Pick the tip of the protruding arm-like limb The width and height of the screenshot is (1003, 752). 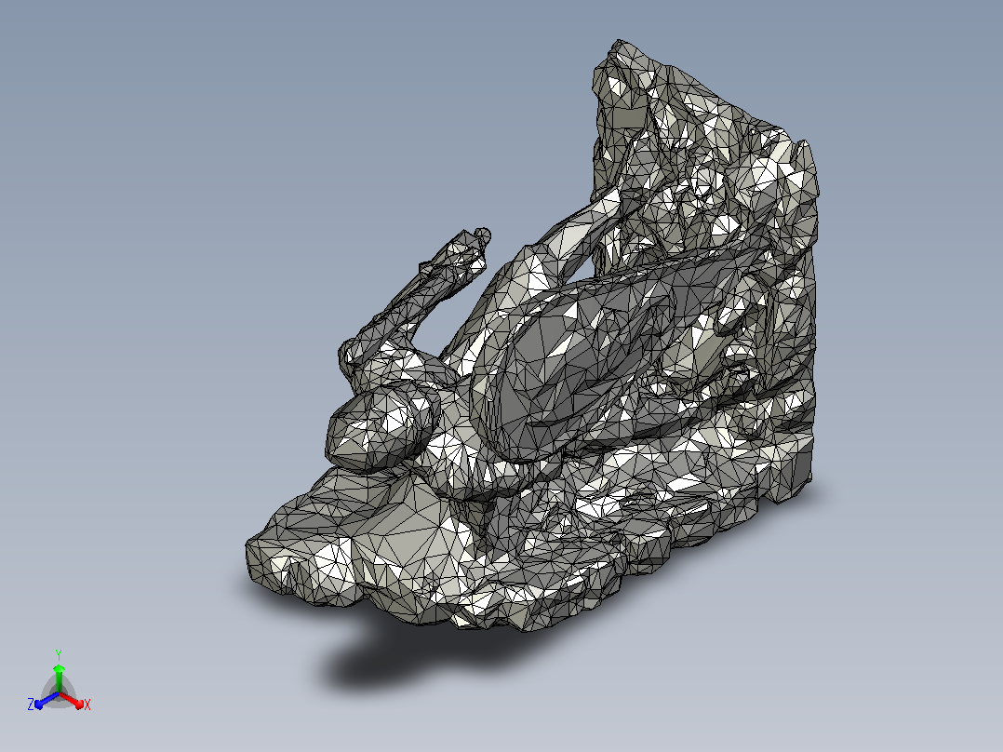pyautogui.click(x=483, y=235)
